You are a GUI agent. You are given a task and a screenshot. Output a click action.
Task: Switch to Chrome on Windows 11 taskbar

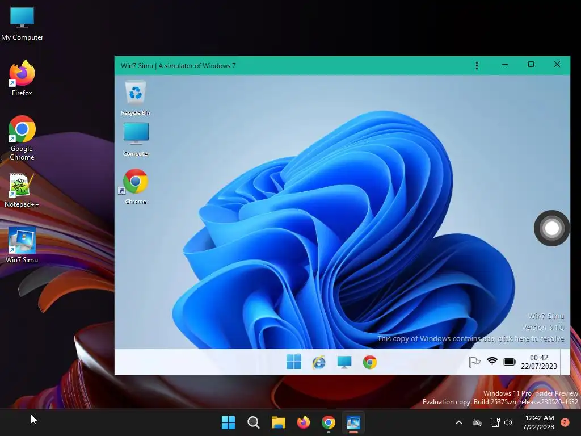click(x=329, y=422)
